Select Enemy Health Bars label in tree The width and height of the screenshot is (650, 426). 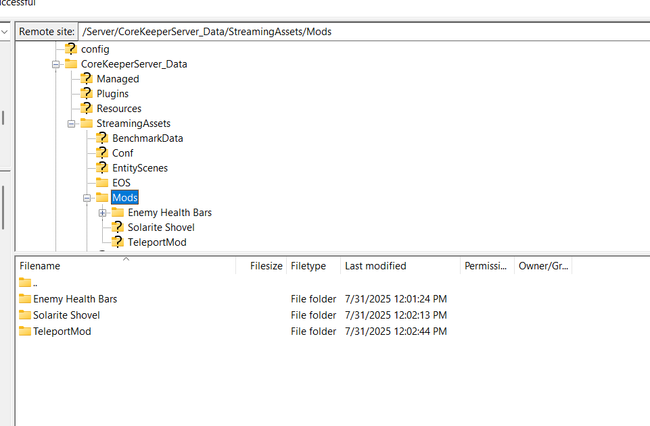click(170, 213)
